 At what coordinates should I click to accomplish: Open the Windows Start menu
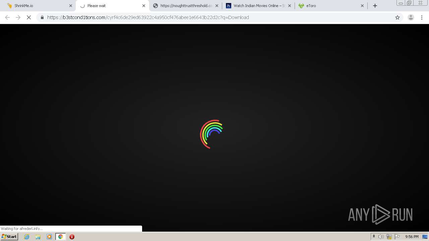click(x=9, y=237)
